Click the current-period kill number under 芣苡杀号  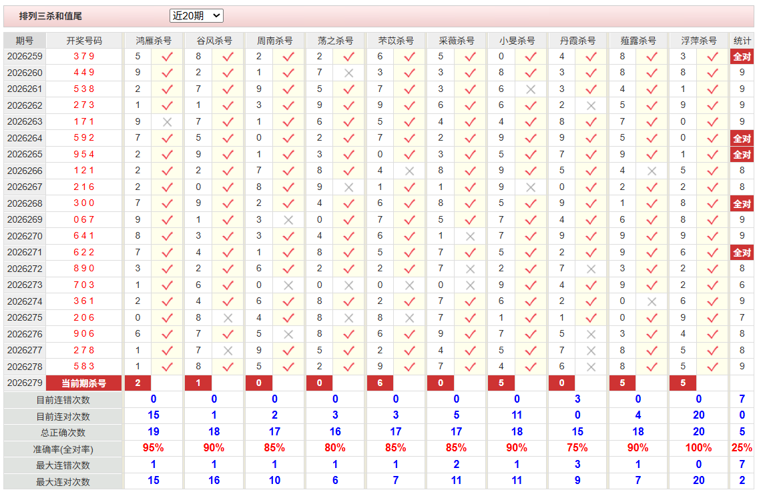tap(380, 383)
